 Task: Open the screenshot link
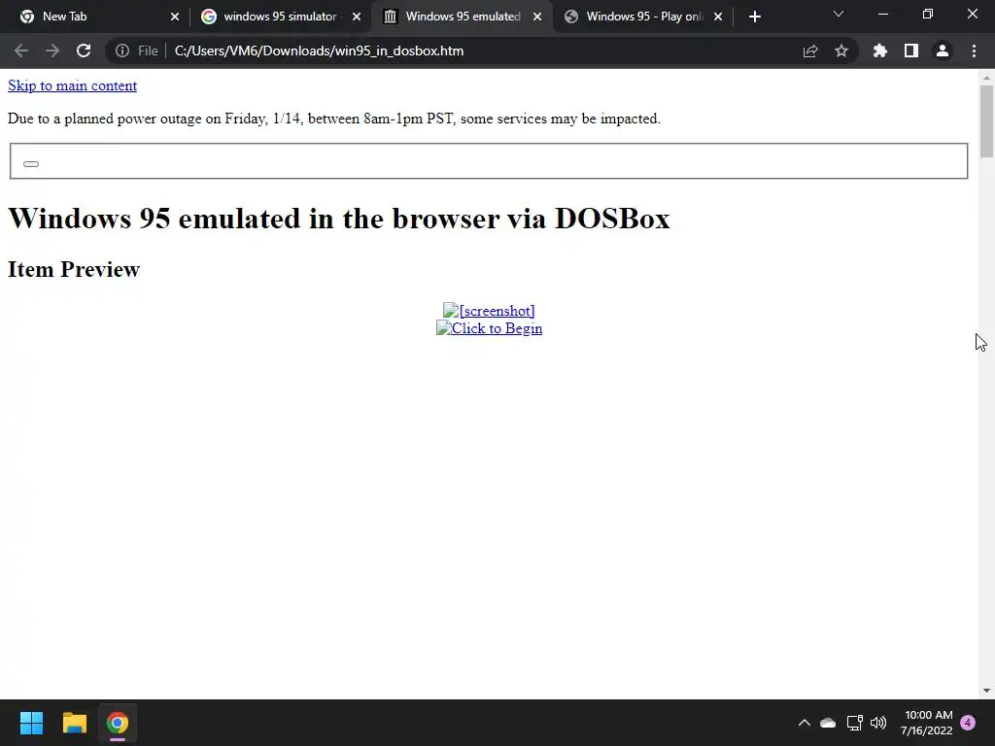point(489,311)
